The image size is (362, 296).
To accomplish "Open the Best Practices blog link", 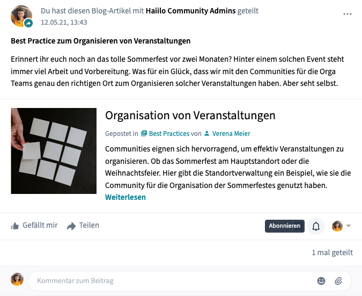I will (x=169, y=133).
